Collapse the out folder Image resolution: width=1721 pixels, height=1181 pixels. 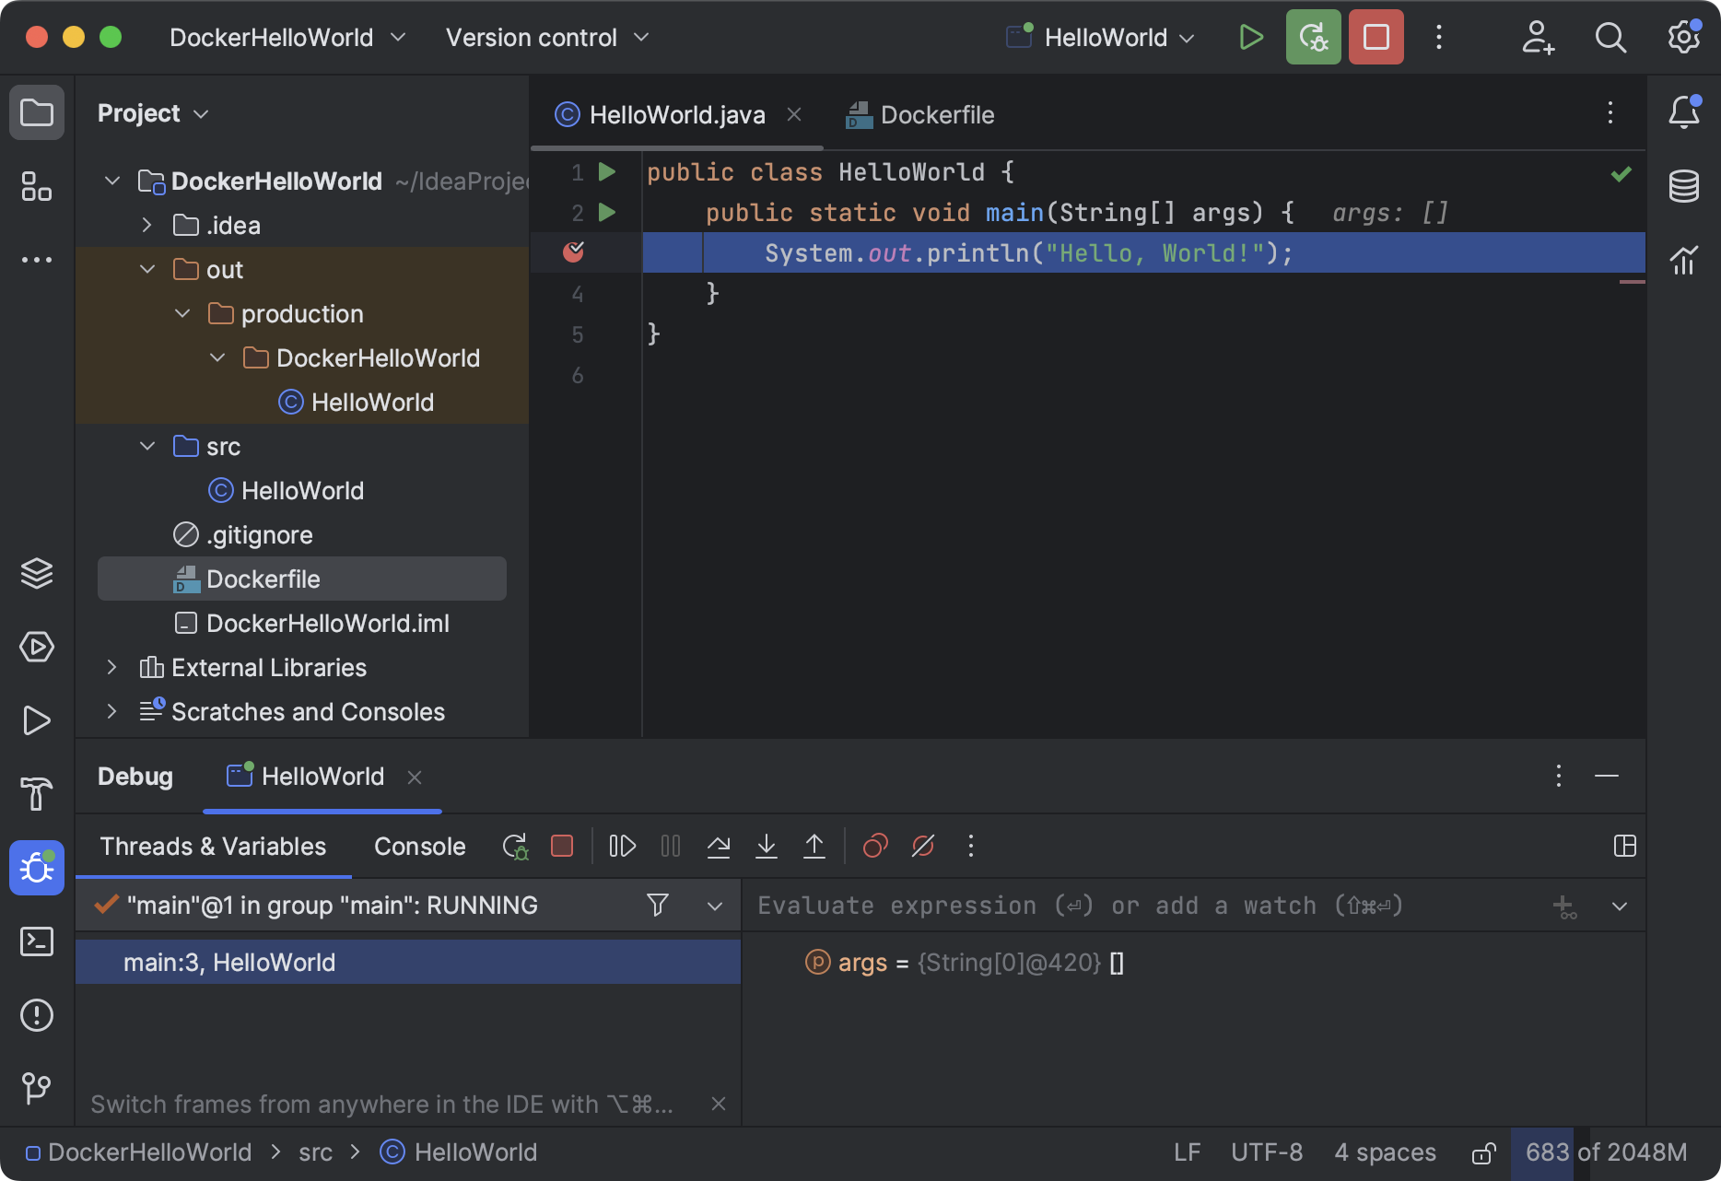147,269
